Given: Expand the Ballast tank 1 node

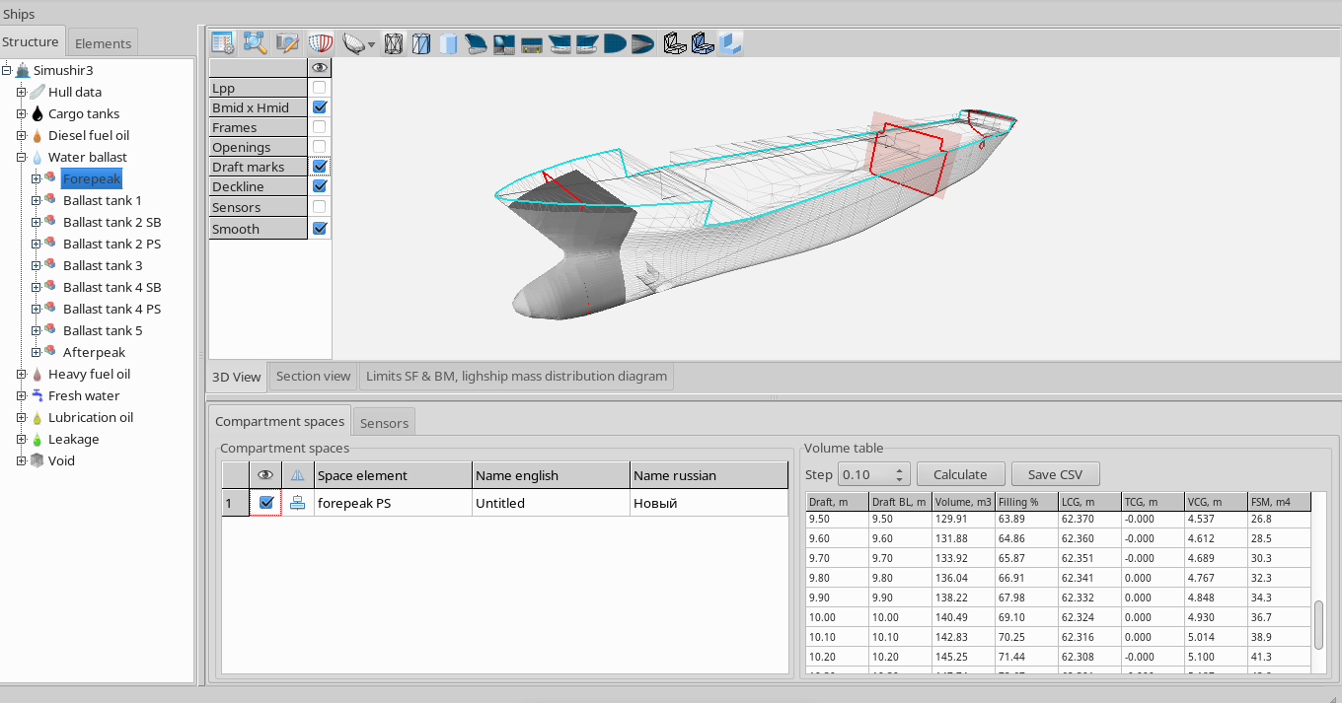Looking at the screenshot, I should (x=36, y=200).
